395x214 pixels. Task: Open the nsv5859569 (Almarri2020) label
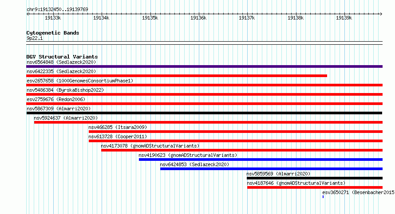[x=278, y=174]
